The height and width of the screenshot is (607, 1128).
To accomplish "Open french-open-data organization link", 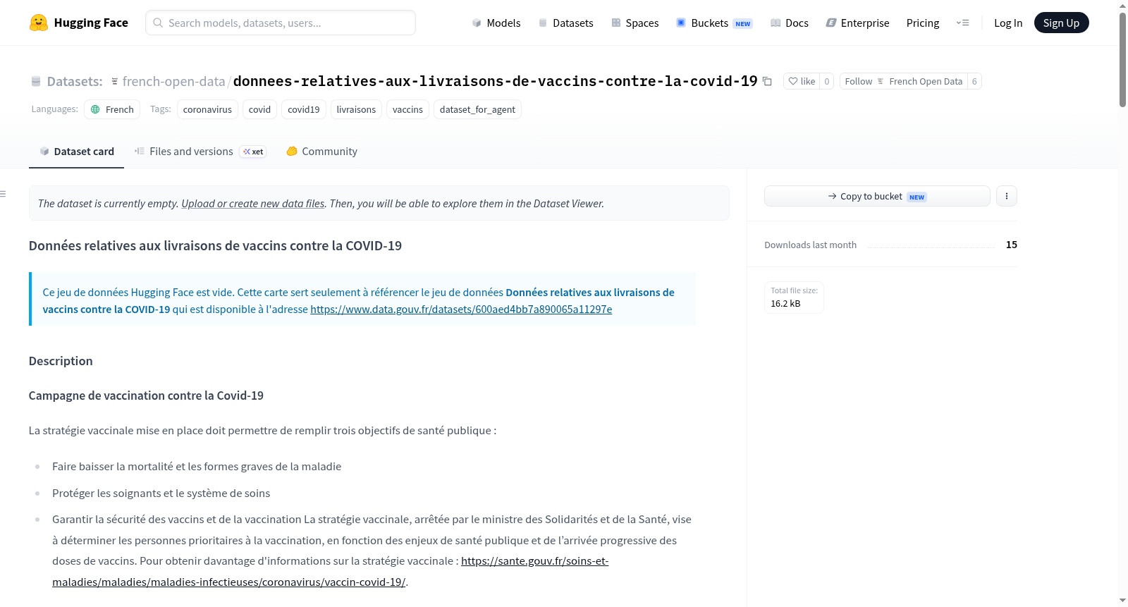I will [x=173, y=82].
